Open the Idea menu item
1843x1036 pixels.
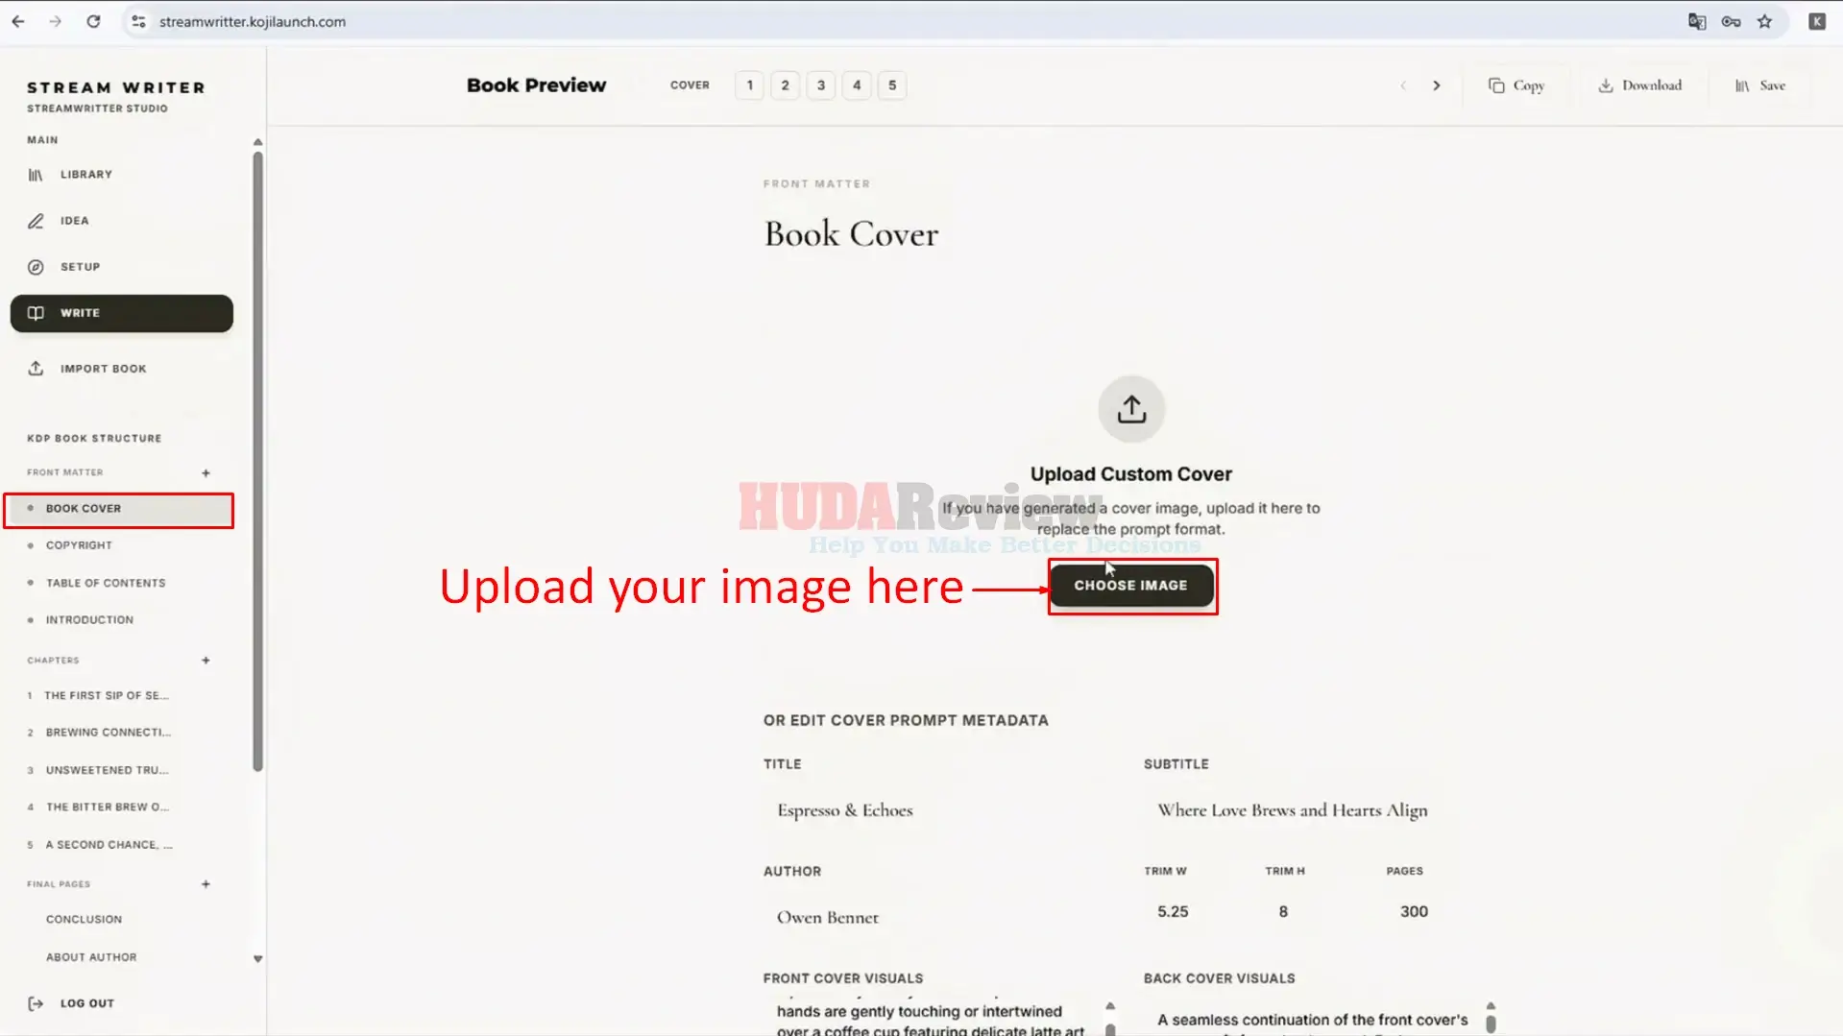pos(121,221)
